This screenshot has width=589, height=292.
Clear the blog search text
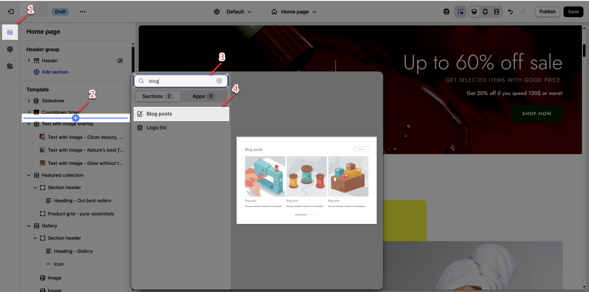click(x=219, y=81)
